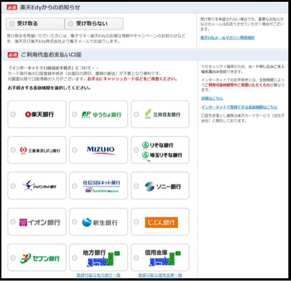Click the 楽天銀行 logo
The width and height of the screenshot is (291, 281).
[x=40, y=114]
